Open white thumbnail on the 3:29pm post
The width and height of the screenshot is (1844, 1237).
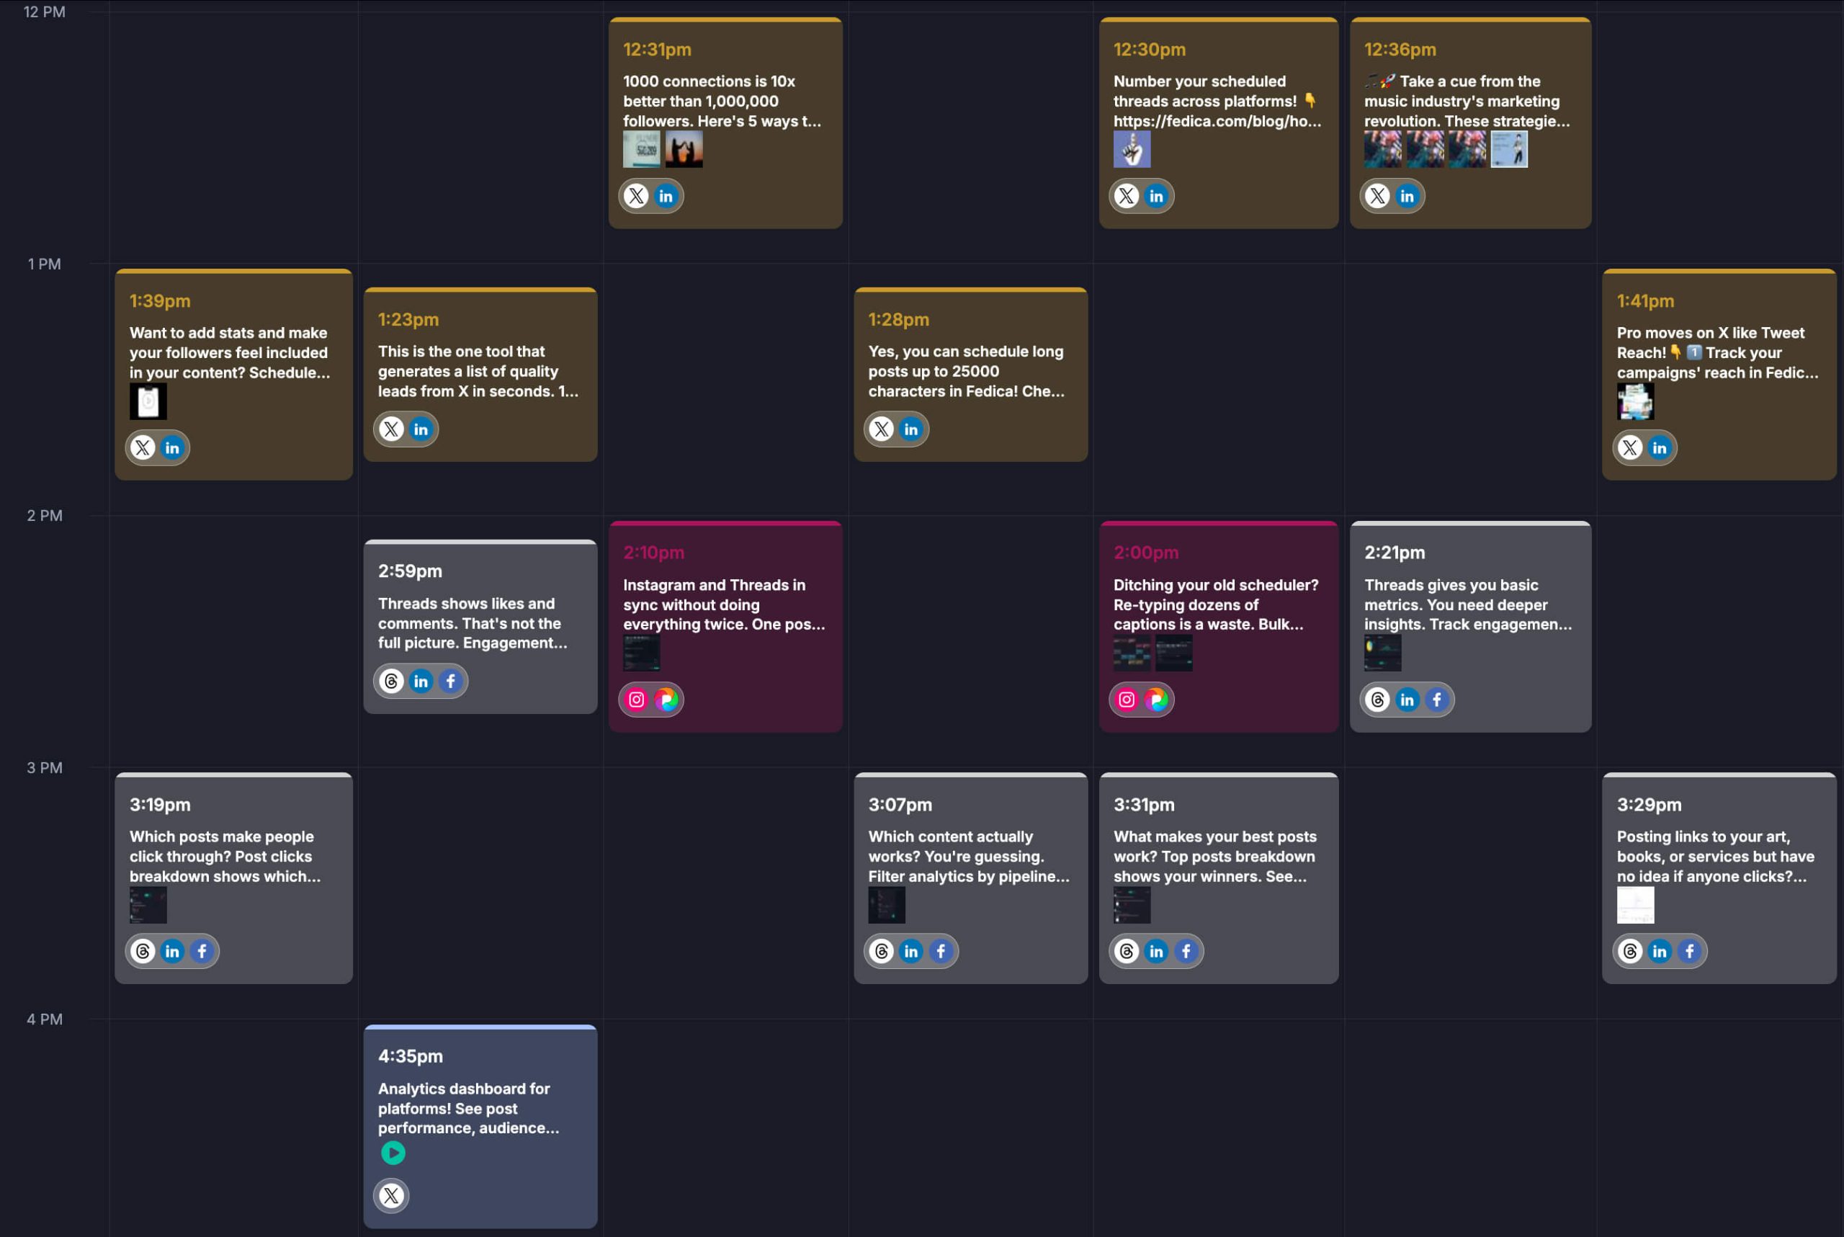pyautogui.click(x=1635, y=905)
